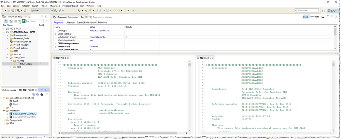Click the external tools icon left of Quick Access
Viewport: 341px width, 139px height.
coord(133,10)
